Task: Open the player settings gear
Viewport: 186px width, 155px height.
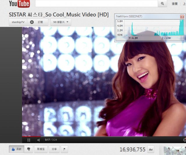Action: tap(184, 140)
